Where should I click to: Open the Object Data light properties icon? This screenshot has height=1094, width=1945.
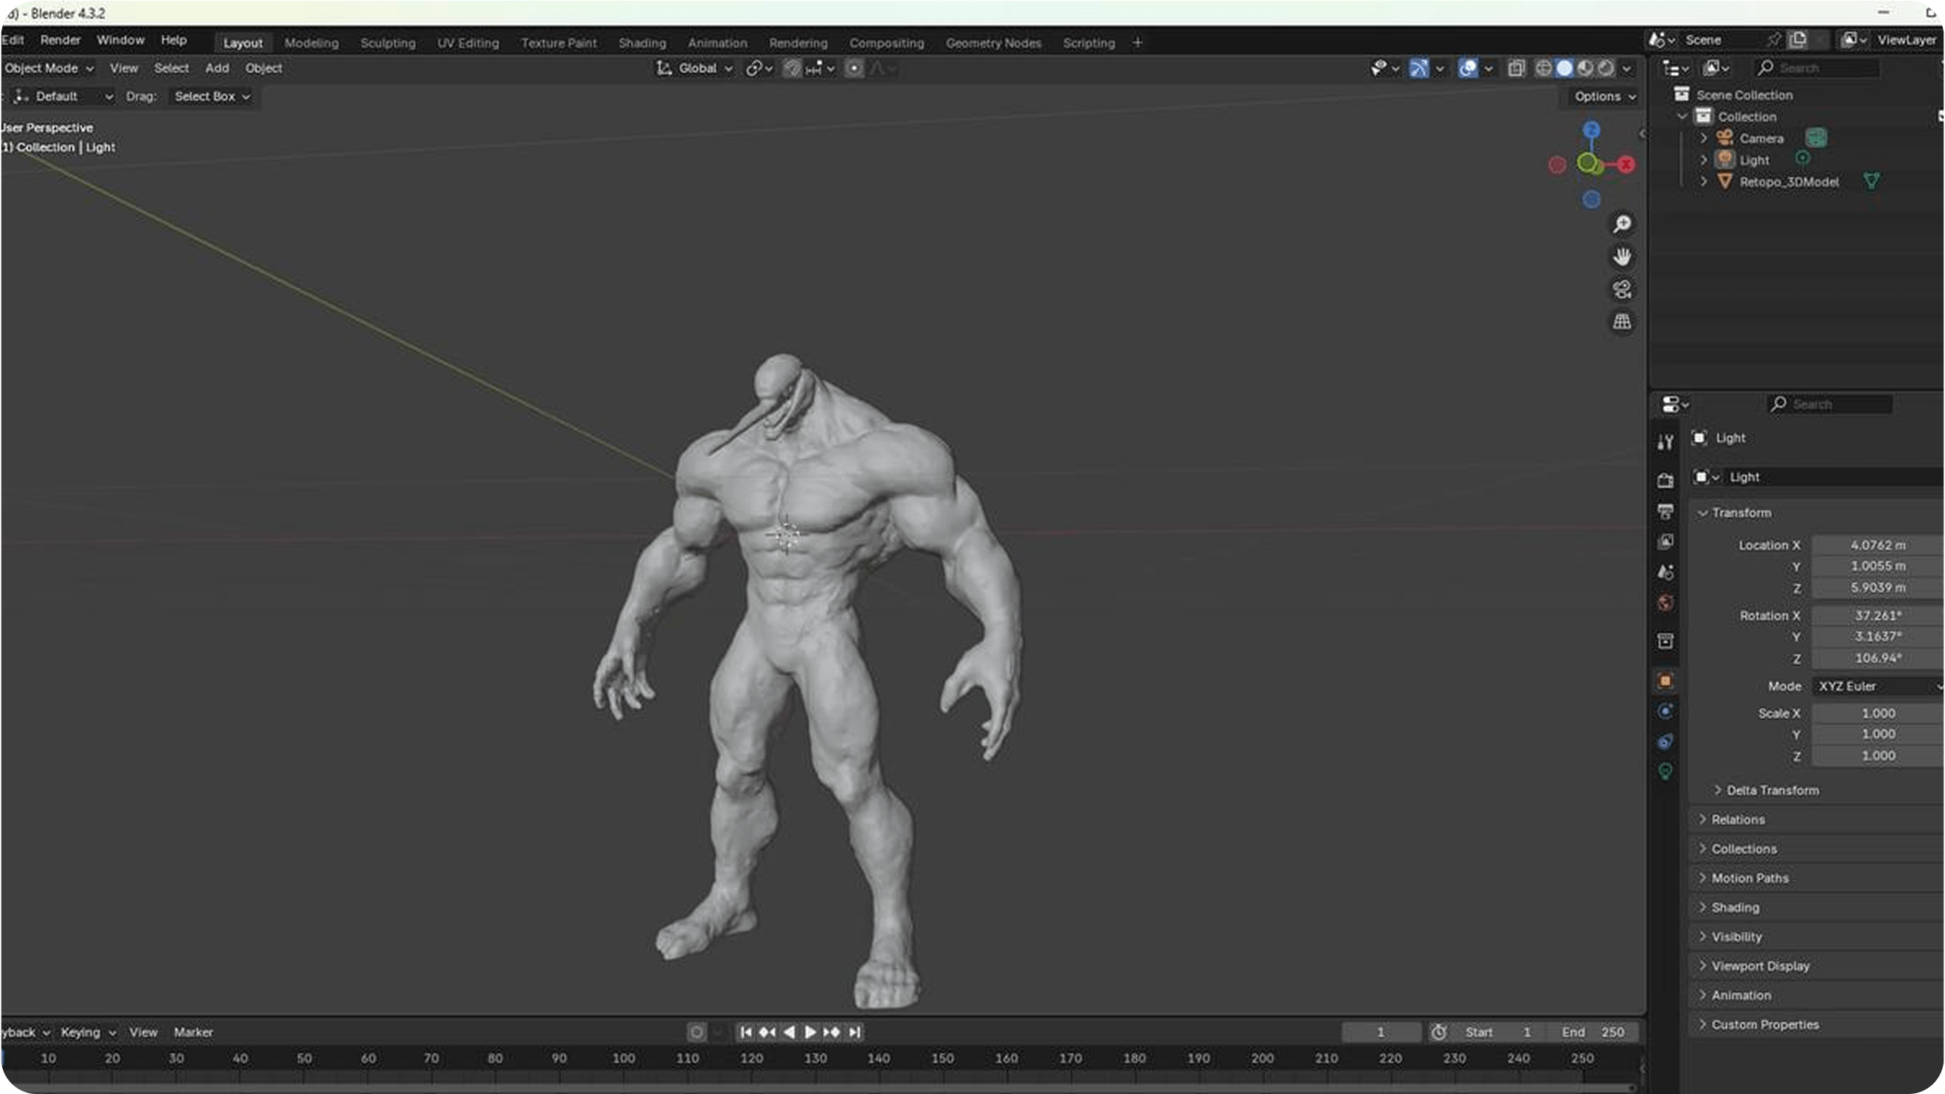click(x=1665, y=771)
